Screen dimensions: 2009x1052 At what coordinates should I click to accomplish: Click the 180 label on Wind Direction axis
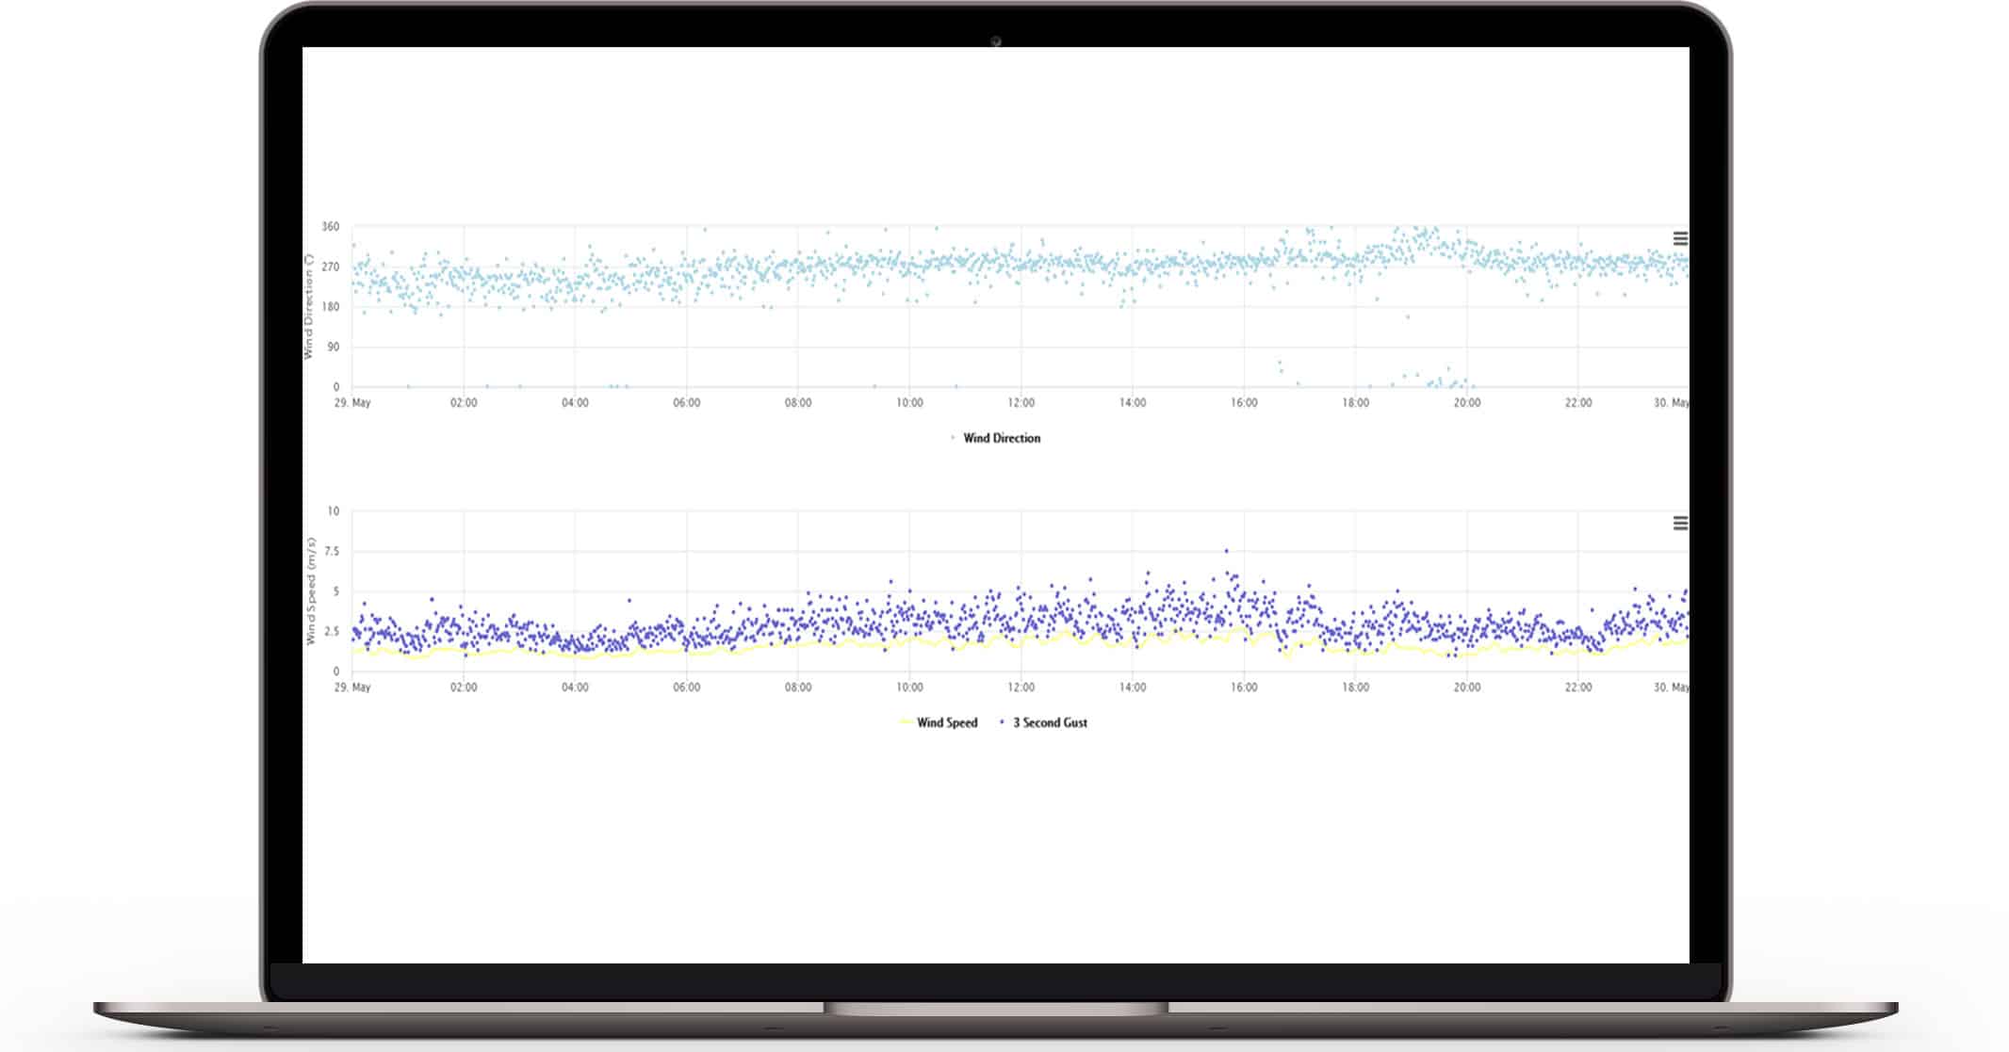pos(330,307)
